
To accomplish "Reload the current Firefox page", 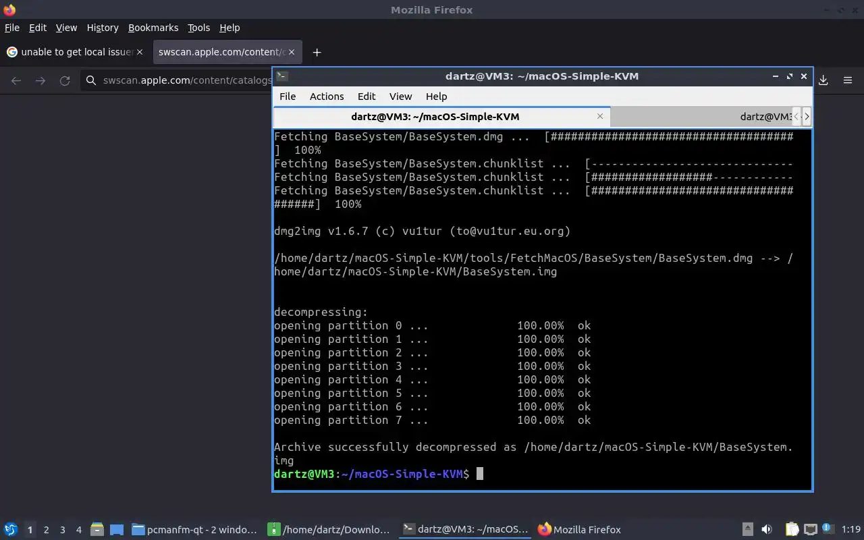I will tap(65, 81).
